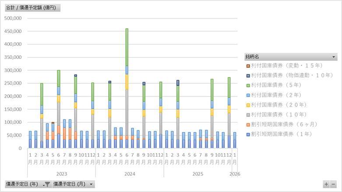342x192 pixels.
Task: Select legend entry 割引短期国庫債券（1年）
Action: (290, 134)
